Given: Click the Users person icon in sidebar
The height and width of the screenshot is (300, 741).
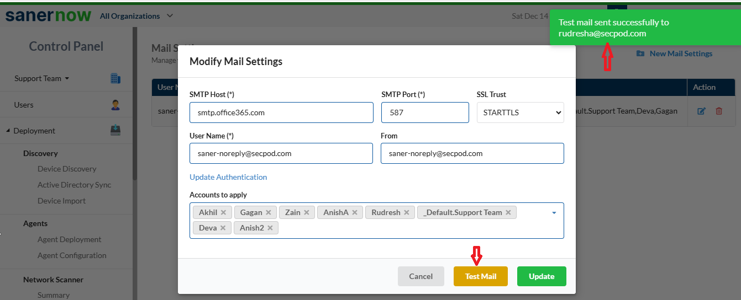Looking at the screenshot, I should coord(115,105).
